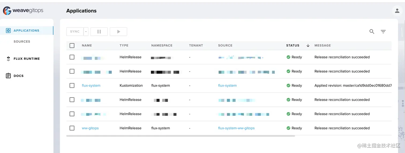The image size is (405, 153).
Task: Click the Kustomization type cell
Action: pyautogui.click(x=131, y=85)
